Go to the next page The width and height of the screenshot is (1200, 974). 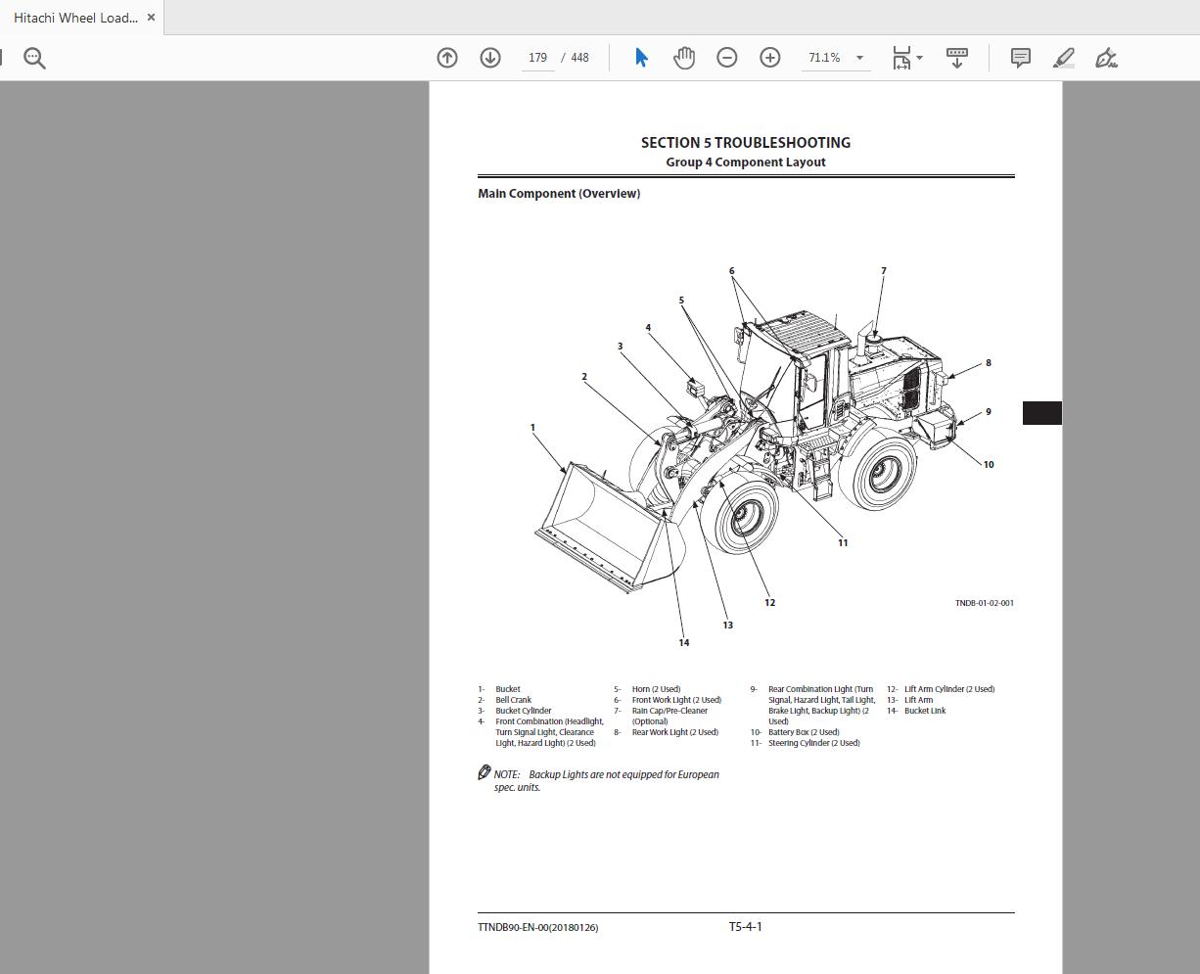pos(489,58)
